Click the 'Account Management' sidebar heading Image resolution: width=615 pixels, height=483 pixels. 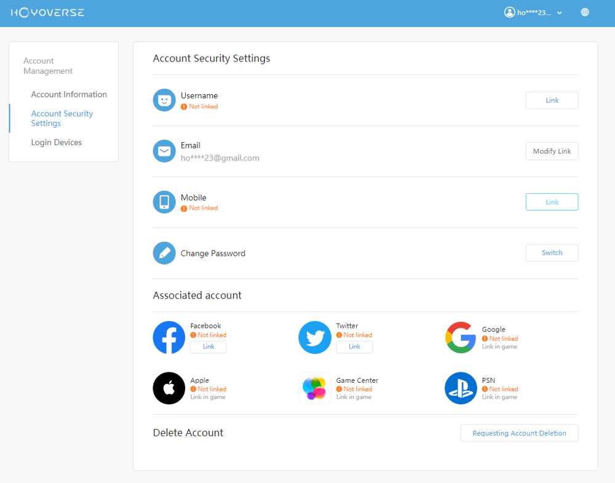(48, 66)
